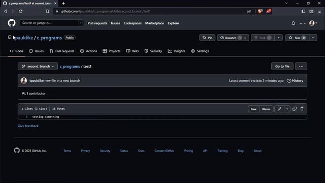Open the Blame view

[x=266, y=109]
